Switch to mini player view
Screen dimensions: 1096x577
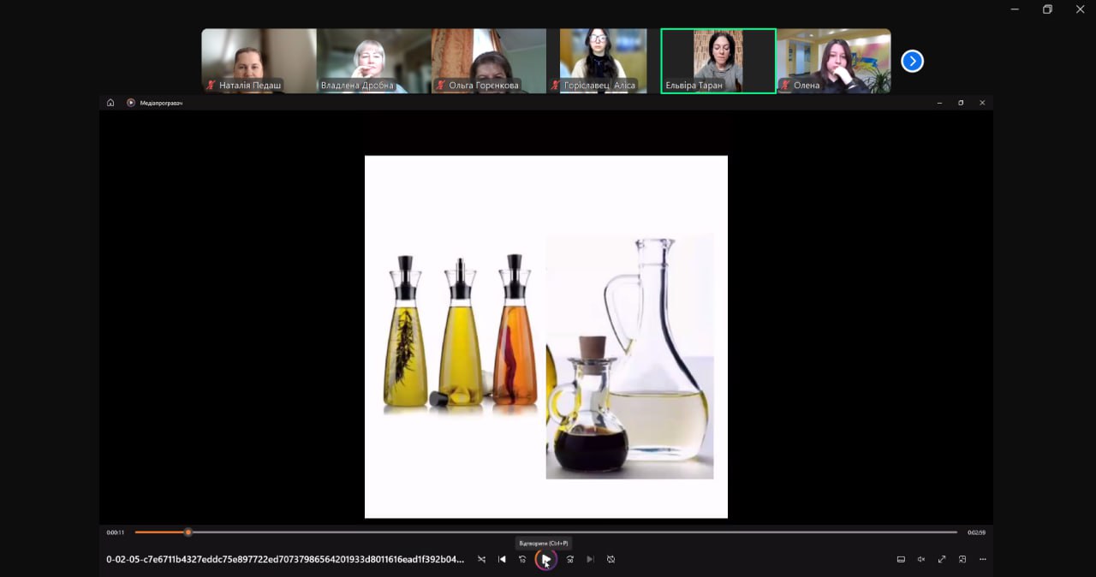(962, 559)
